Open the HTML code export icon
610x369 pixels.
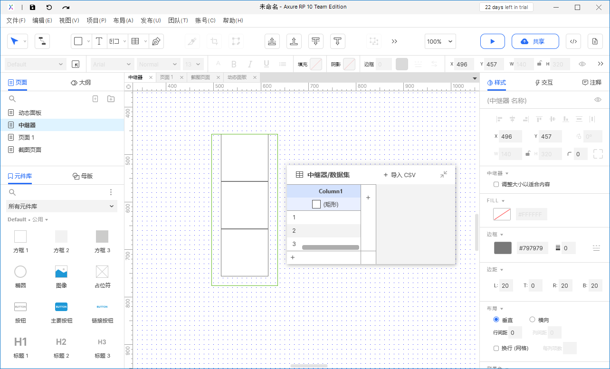click(x=573, y=41)
